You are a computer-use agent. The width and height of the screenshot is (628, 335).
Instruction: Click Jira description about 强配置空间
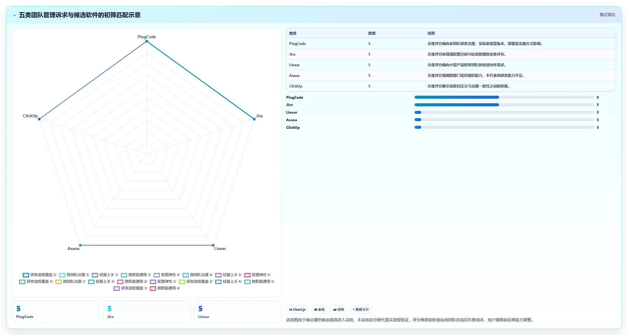(x=467, y=54)
